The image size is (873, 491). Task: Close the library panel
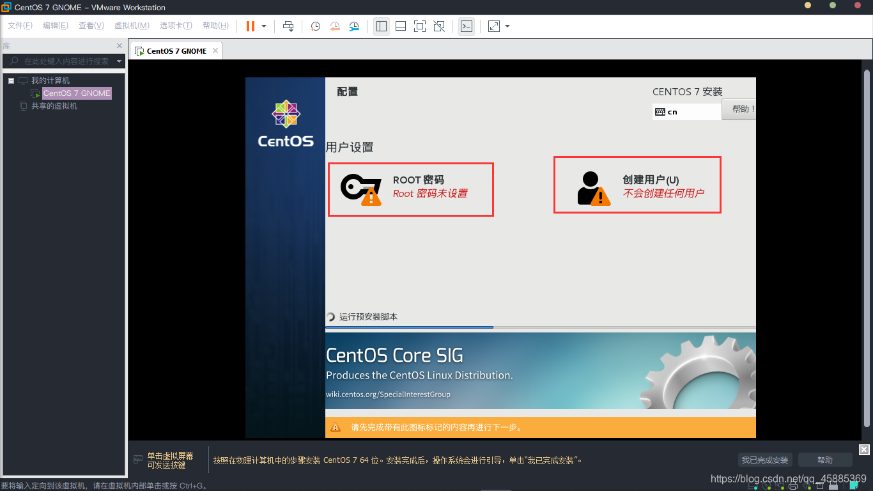click(x=120, y=46)
